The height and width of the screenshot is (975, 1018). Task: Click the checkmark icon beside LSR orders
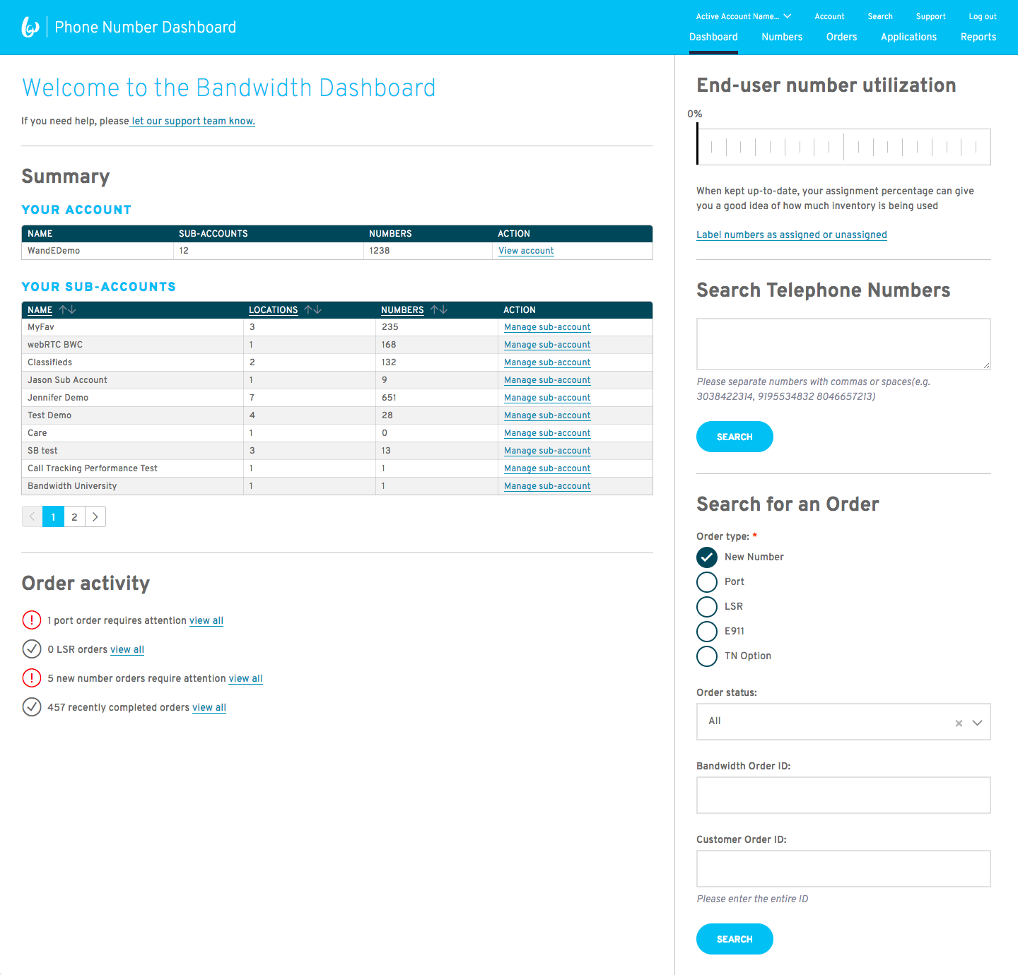[32, 649]
